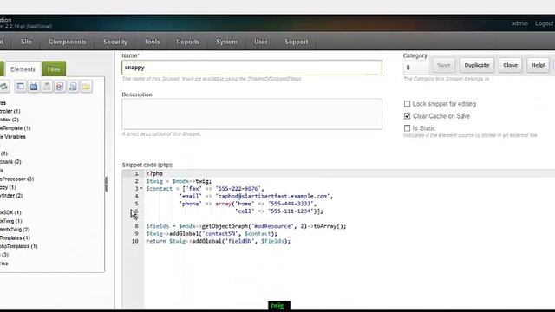Image resolution: width=555 pixels, height=312 pixels.
Task: Click the Duplicate button
Action: [x=477, y=65]
